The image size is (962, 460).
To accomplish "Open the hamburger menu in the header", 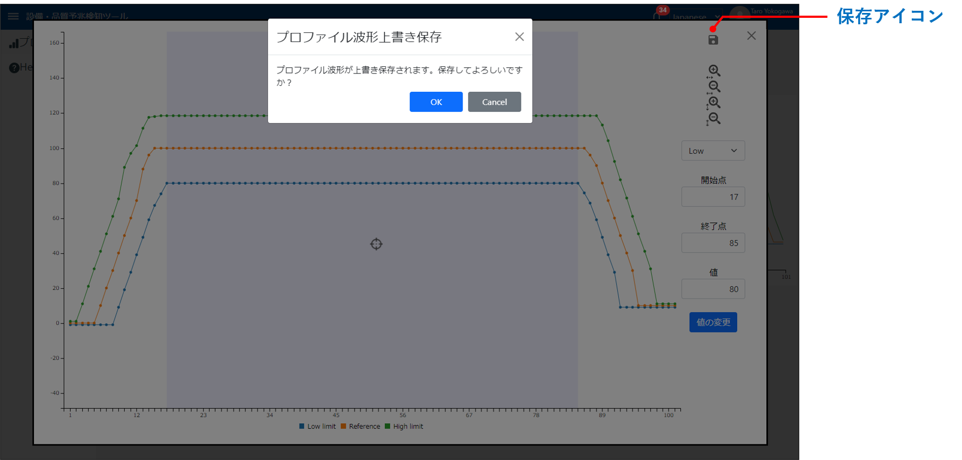I will pos(13,16).
